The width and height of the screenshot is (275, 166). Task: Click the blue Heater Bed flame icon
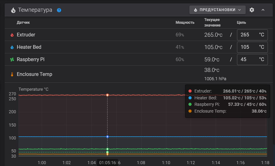click(12, 47)
